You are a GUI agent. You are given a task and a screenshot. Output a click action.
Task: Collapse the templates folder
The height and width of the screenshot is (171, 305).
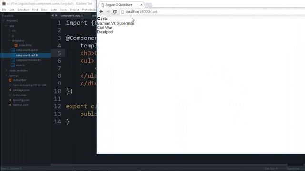click(x=9, y=41)
